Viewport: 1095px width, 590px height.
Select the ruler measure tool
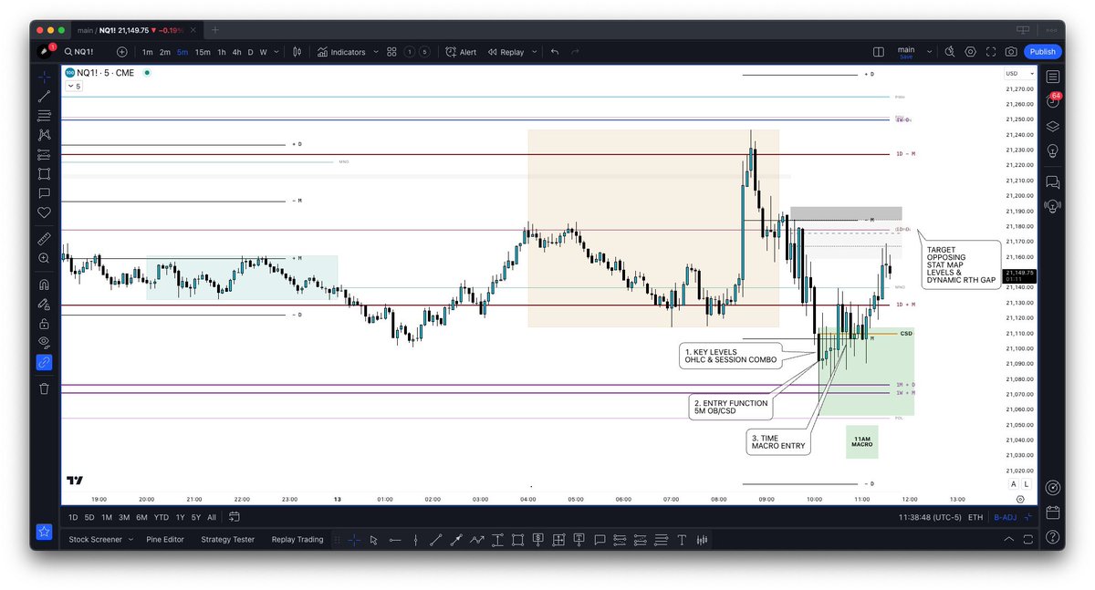pos(44,239)
